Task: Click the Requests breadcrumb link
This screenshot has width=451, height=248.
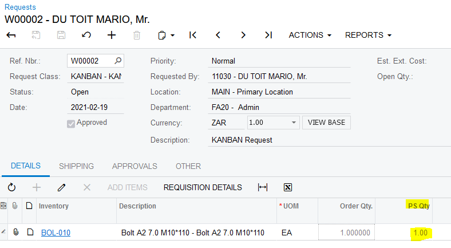Action: [20, 7]
